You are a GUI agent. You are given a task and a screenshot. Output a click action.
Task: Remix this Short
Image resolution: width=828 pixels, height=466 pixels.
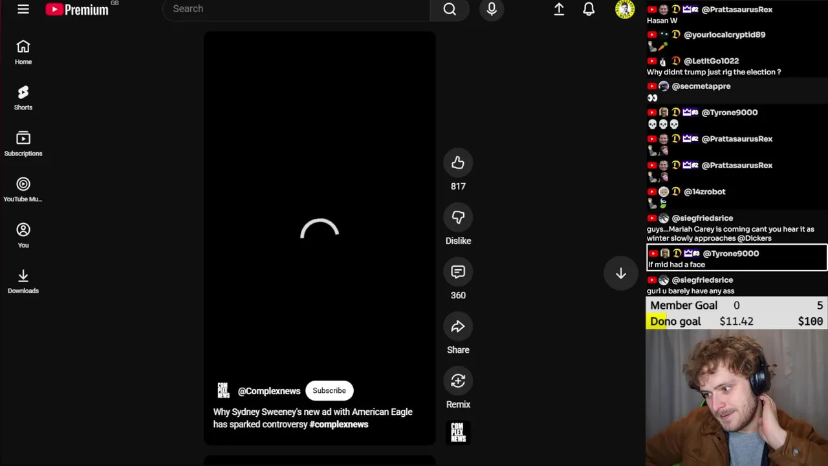click(x=458, y=381)
